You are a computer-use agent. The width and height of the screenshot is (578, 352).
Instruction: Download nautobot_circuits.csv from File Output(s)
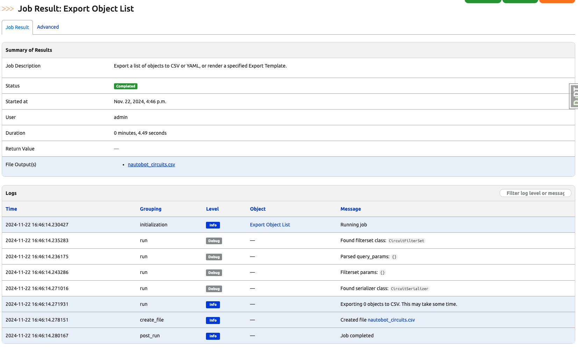click(151, 164)
